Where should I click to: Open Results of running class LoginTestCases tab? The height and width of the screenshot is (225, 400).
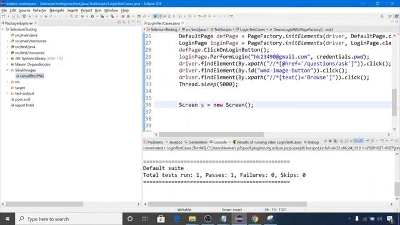pyautogui.click(x=267, y=142)
